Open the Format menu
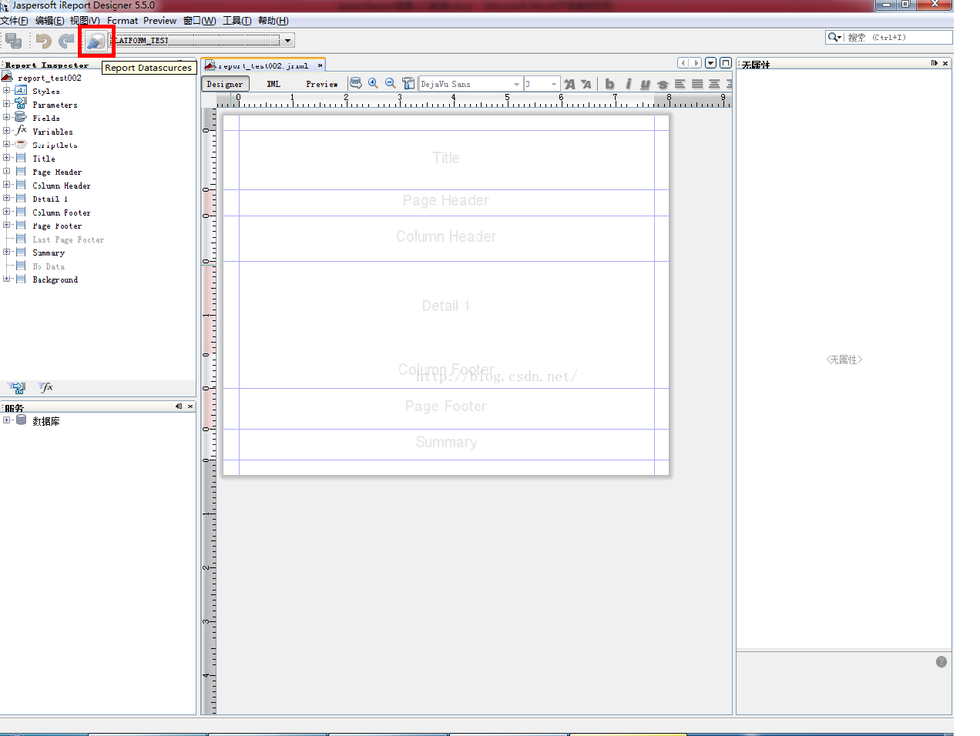 [123, 21]
